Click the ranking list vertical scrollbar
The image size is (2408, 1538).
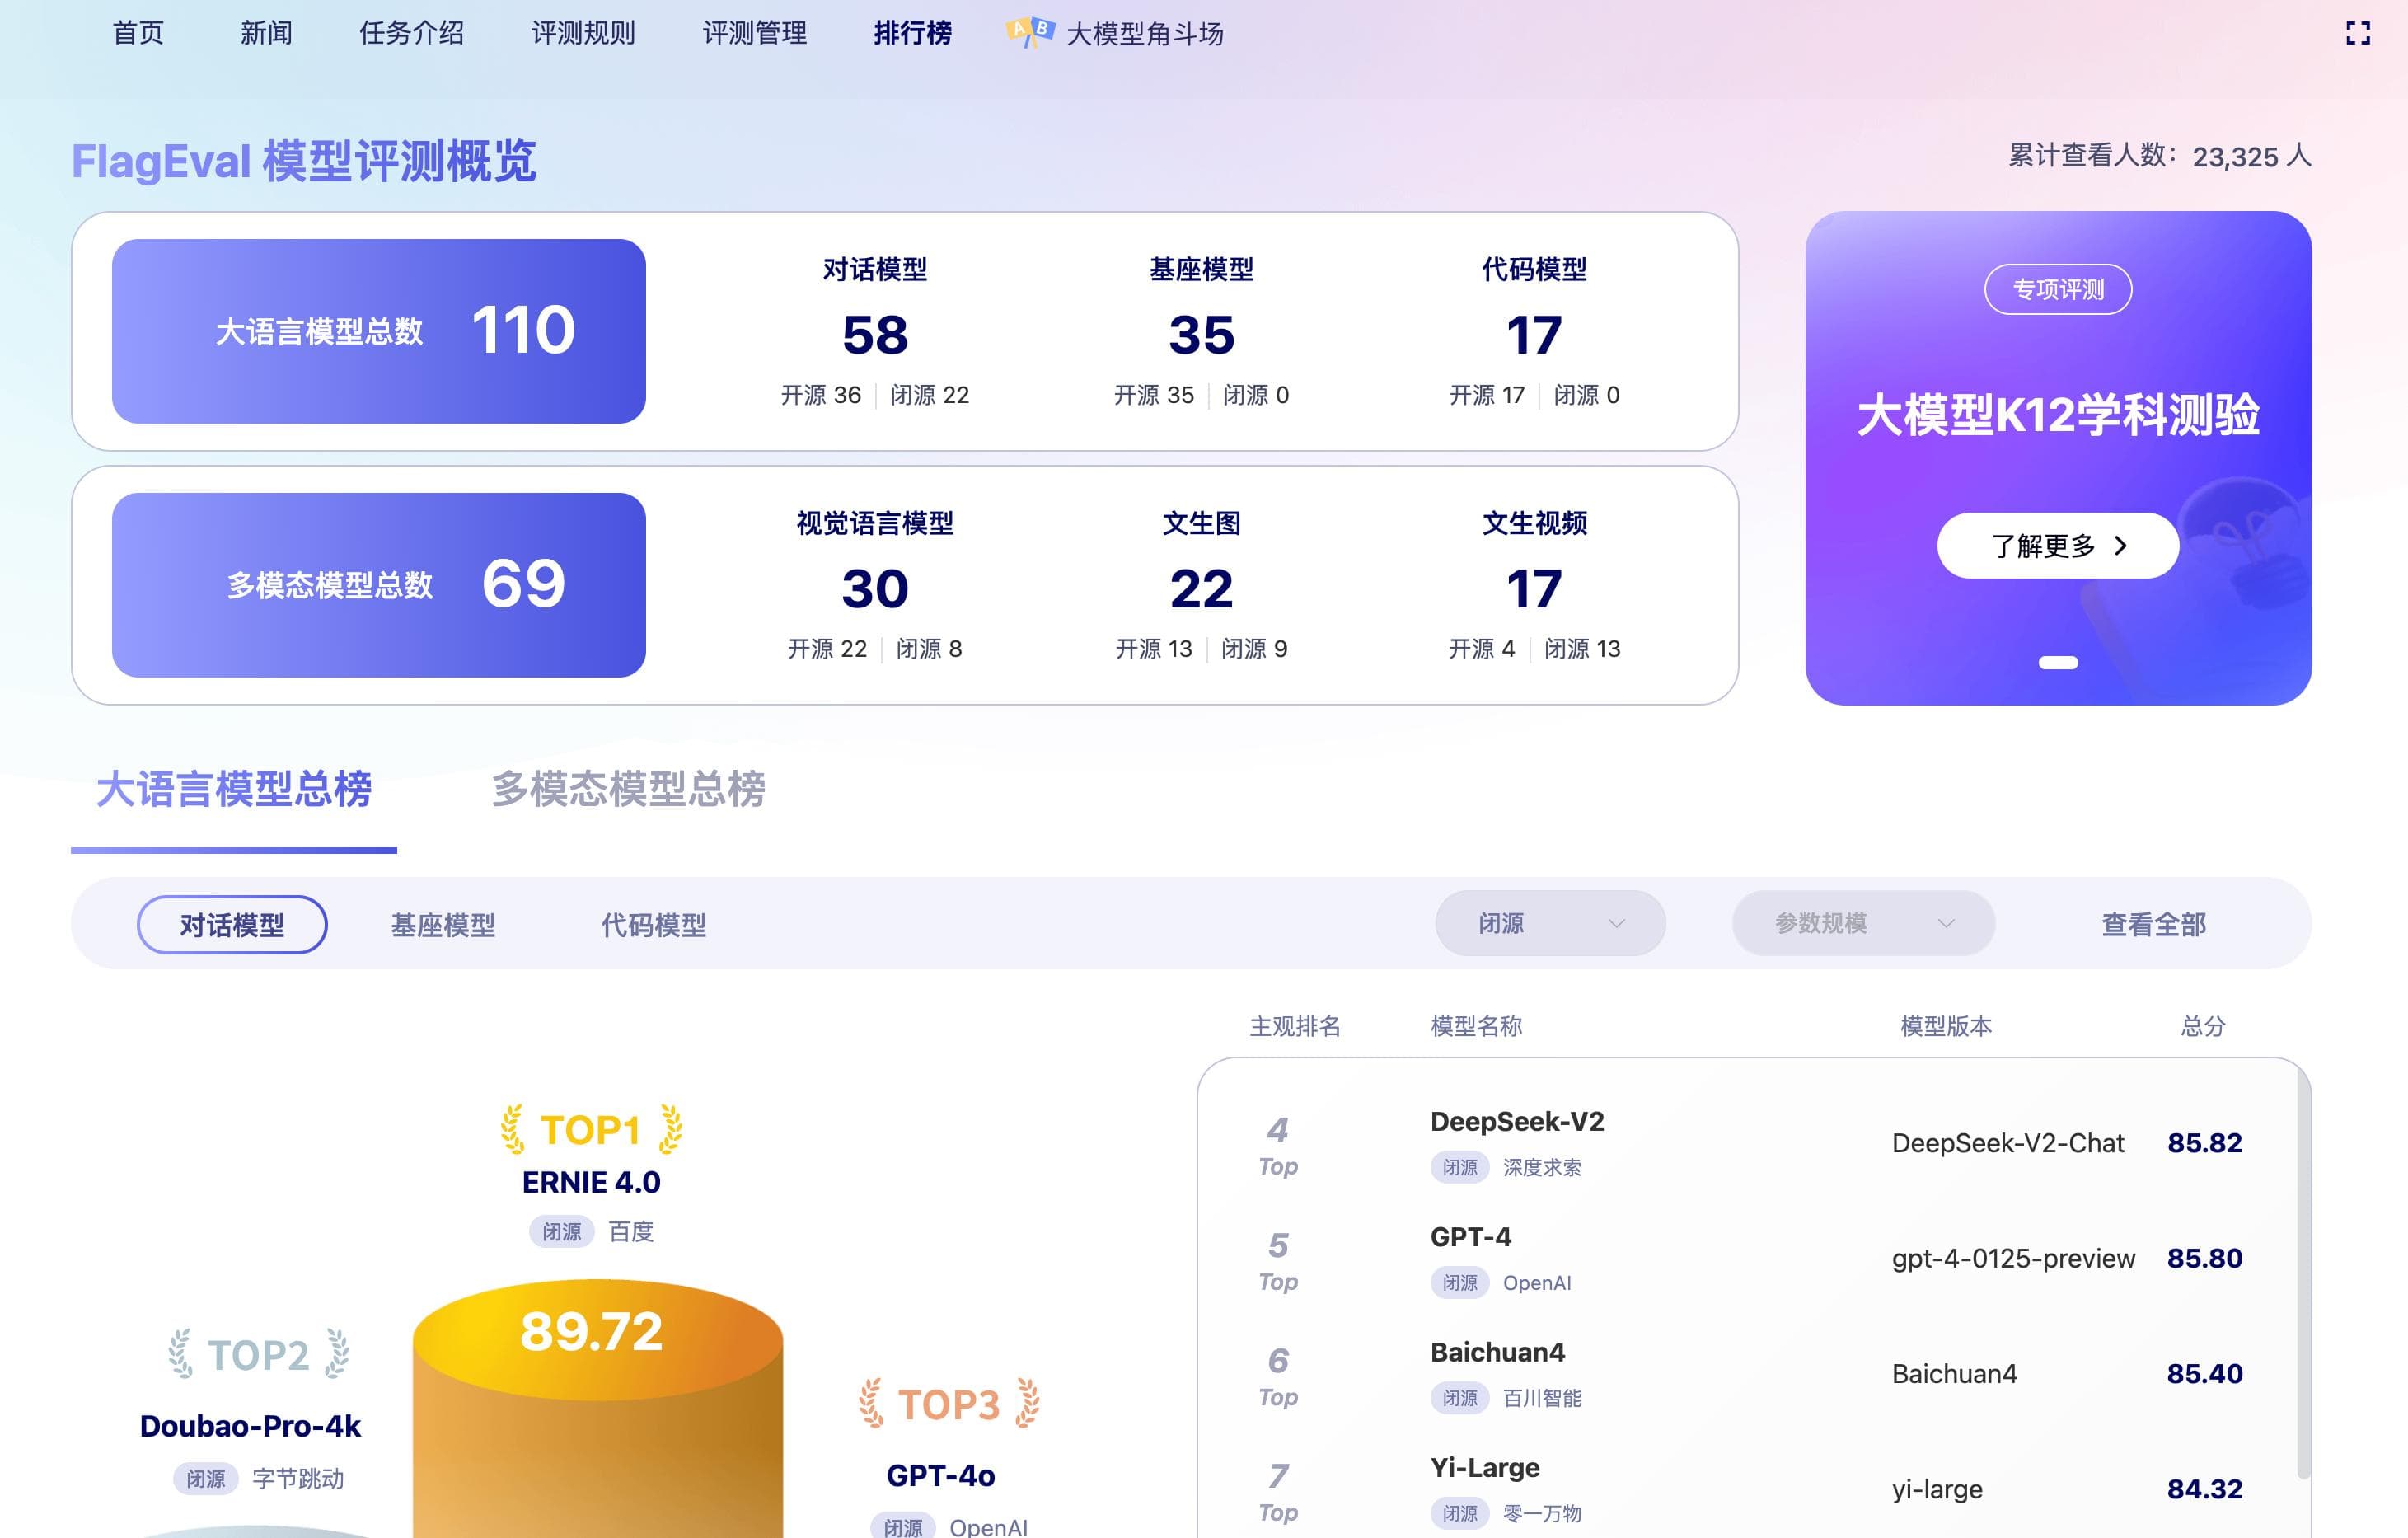point(2303,1272)
